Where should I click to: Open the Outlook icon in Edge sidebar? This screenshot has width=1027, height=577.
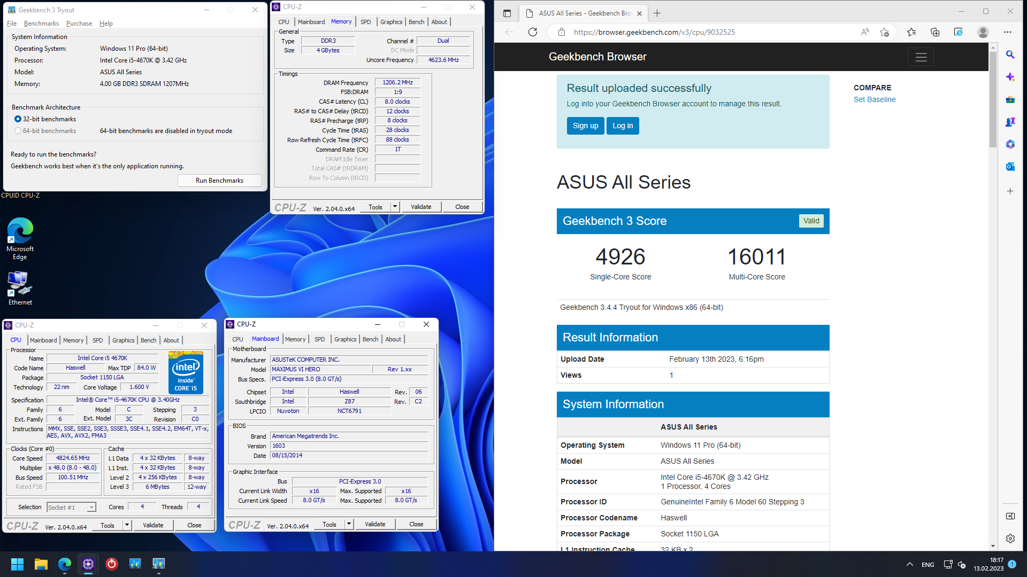1010,167
